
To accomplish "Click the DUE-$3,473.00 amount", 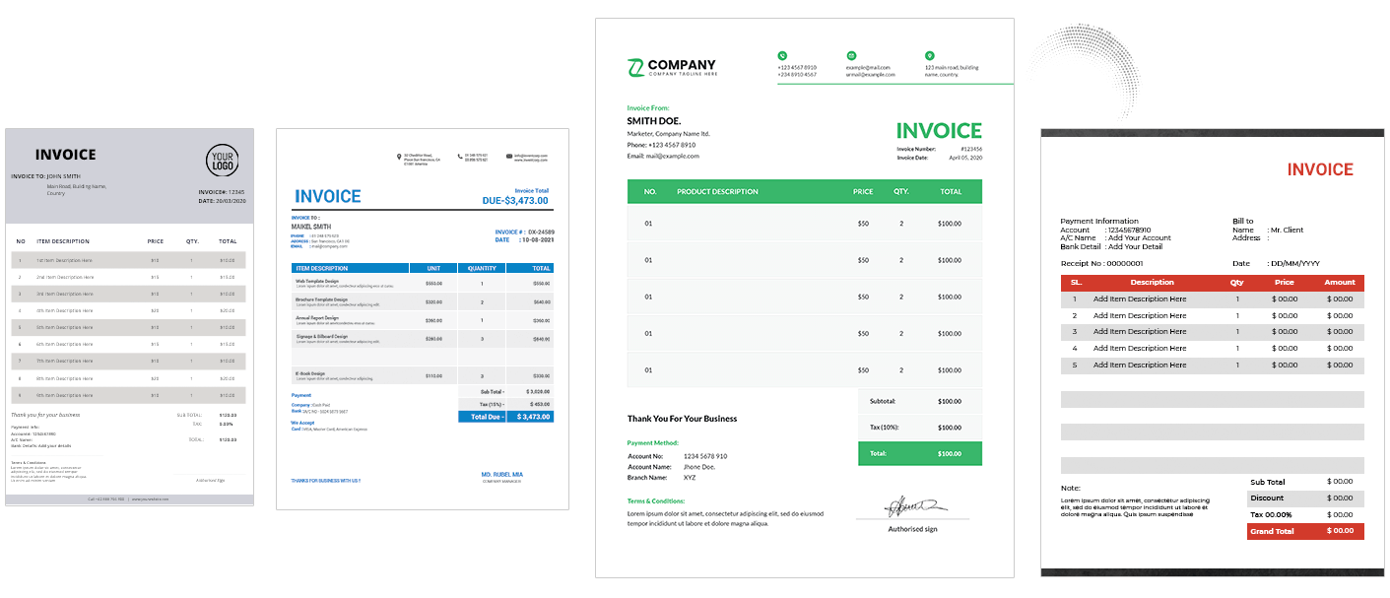I will 515,200.
